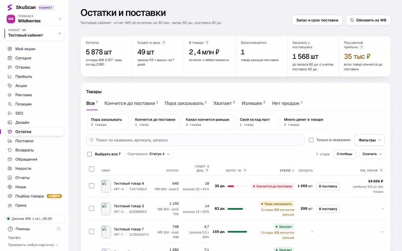Click the Акции tag icon
402x251 pixels.
coord(10,86)
